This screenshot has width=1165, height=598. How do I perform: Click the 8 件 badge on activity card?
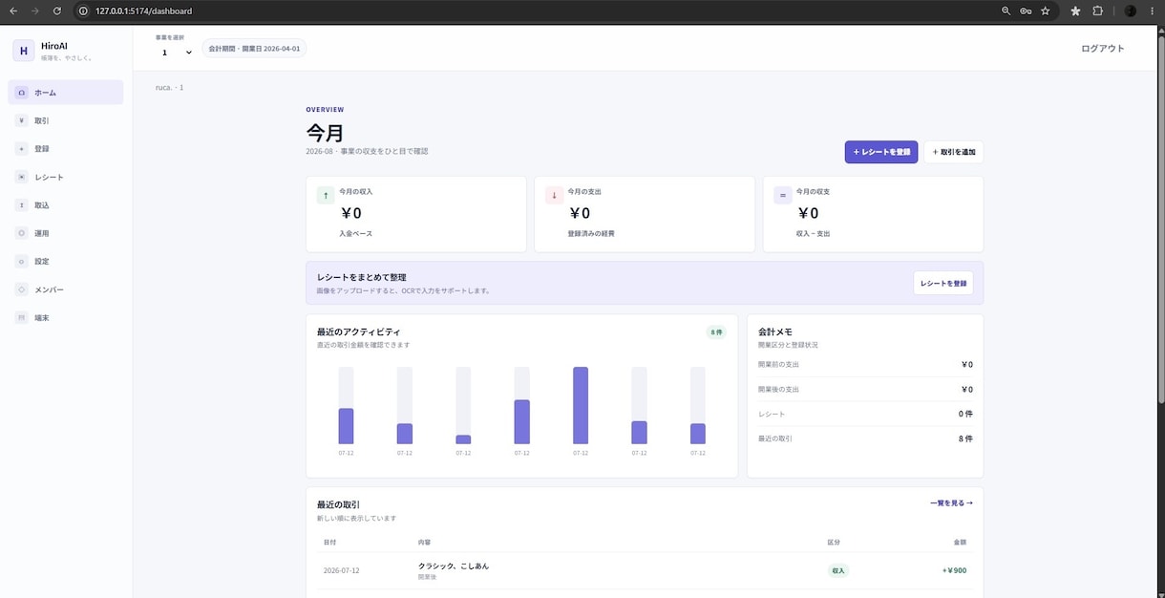click(x=716, y=331)
